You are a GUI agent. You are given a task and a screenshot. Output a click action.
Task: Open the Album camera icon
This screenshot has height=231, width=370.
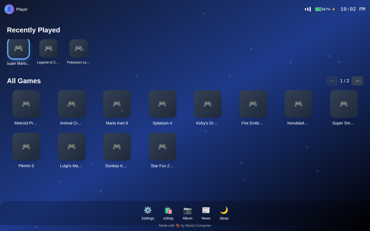click(x=187, y=213)
